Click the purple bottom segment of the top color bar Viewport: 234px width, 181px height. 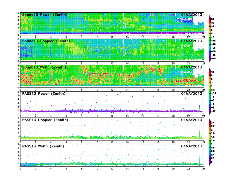(x=210, y=57)
